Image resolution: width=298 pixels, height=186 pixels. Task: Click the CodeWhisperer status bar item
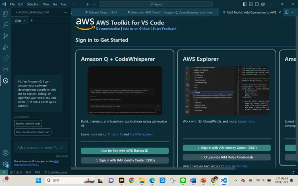click(56, 172)
